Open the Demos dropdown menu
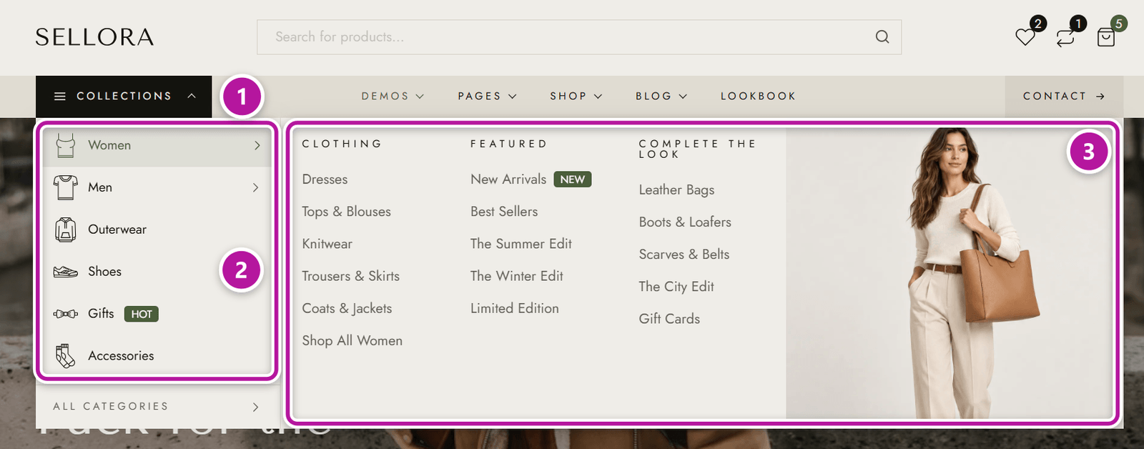Viewport: 1144px width, 449px height. [x=393, y=96]
